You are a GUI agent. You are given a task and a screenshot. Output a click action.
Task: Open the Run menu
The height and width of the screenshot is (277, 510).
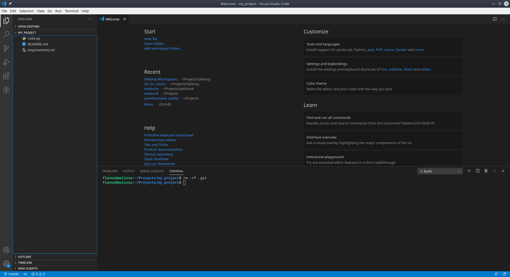[58, 11]
